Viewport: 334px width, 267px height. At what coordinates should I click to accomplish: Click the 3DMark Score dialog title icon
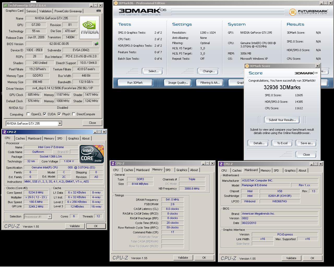247,66
